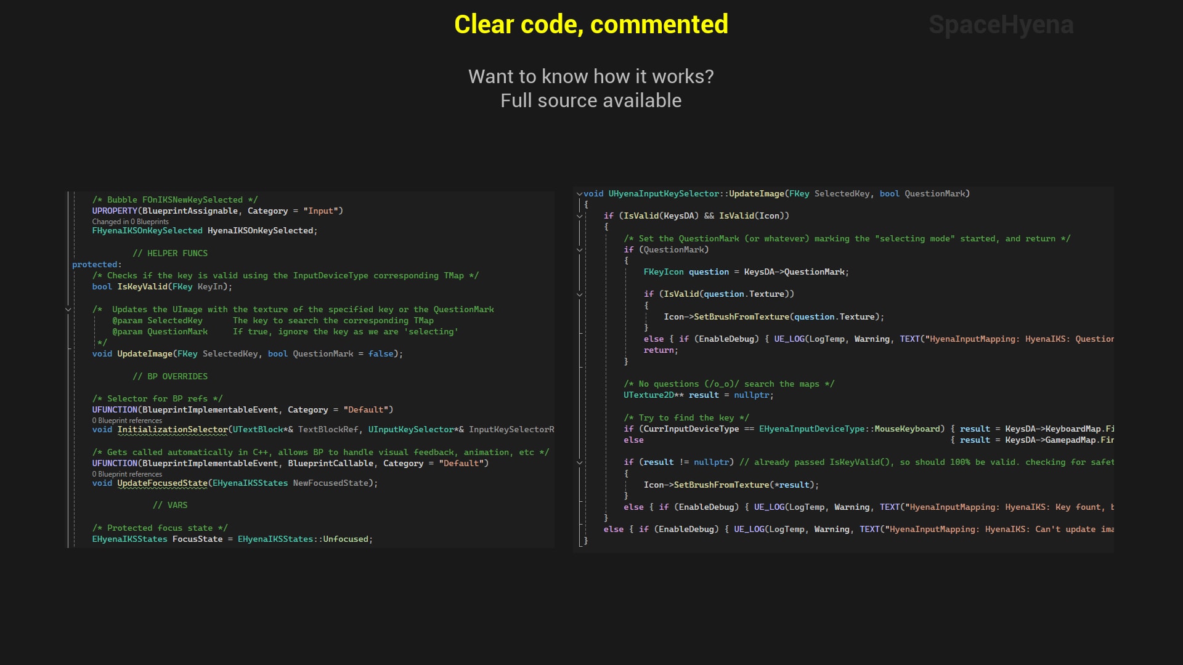Click the '// VARS' comment
This screenshot has height=665, width=1183.
(170, 506)
